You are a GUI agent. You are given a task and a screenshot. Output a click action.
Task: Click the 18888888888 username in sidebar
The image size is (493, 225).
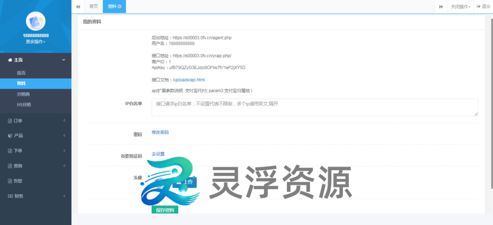tap(36, 36)
